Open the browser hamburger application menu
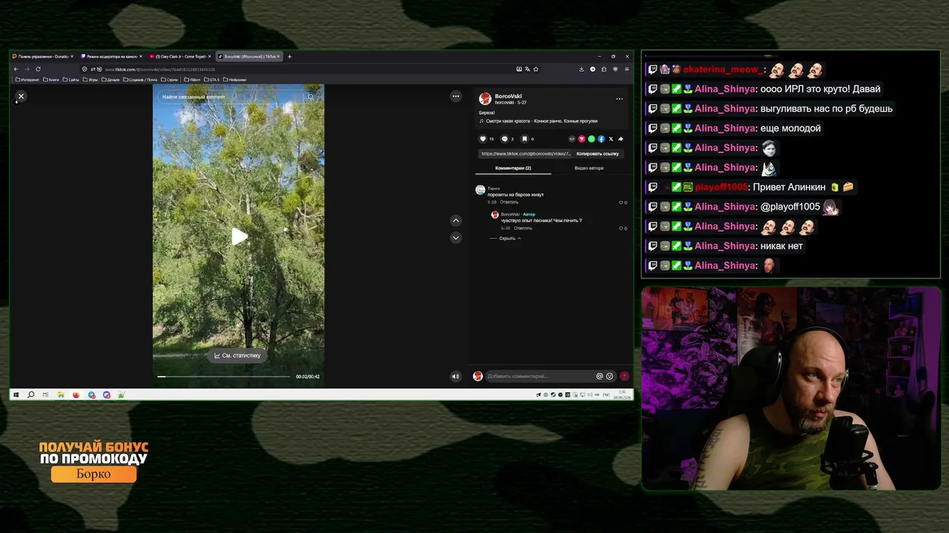 pos(626,69)
